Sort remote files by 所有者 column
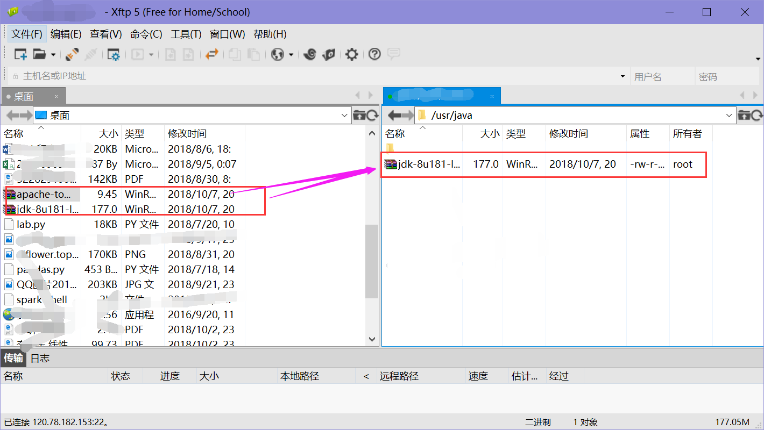 point(691,134)
